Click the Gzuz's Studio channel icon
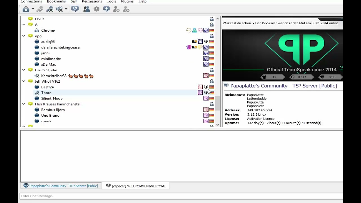The width and height of the screenshot is (361, 203). [x=30, y=70]
